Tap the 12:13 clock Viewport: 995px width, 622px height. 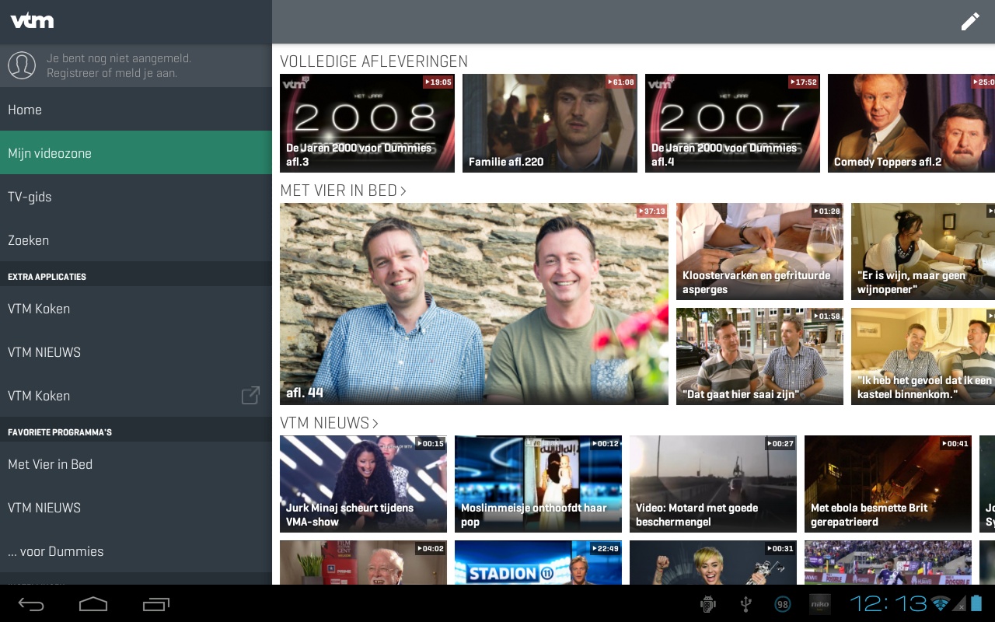click(x=889, y=604)
